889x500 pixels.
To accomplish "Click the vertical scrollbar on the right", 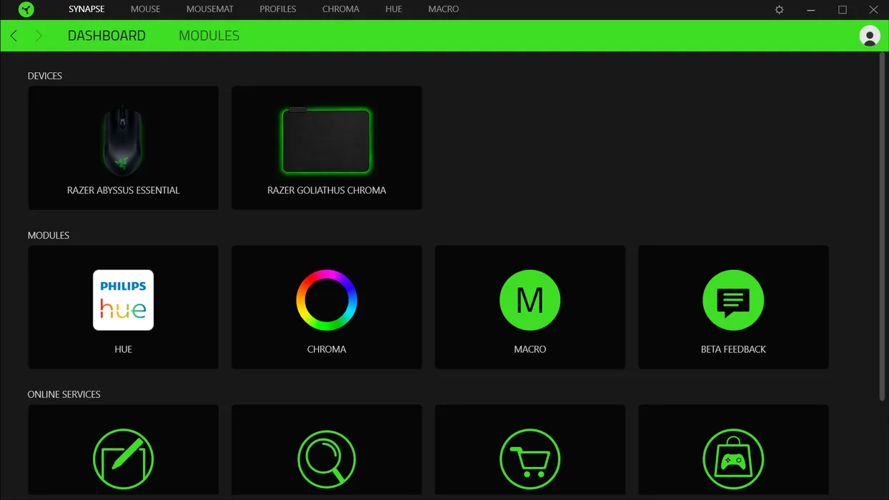I will (x=882, y=227).
